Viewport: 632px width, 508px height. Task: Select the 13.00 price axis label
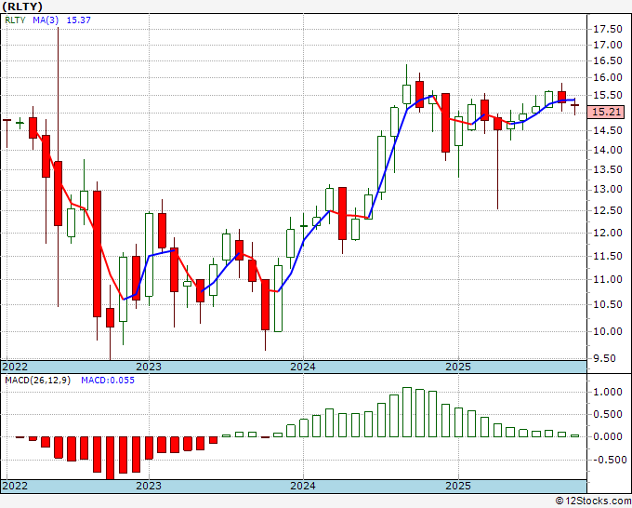coord(608,189)
